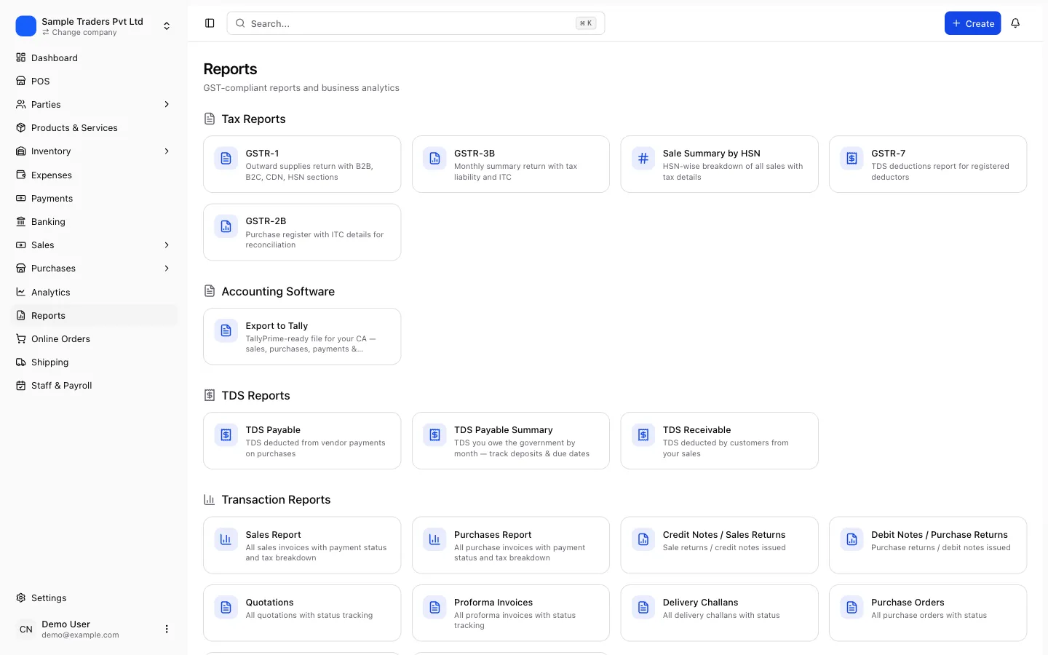Screen dimensions: 1048x655
Task: Open Payments from the sidebar
Action: click(95, 199)
